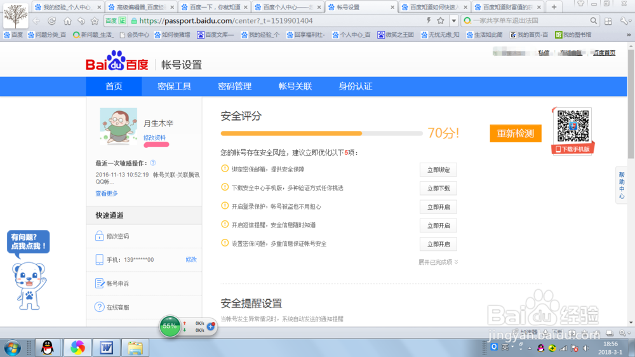Open the 我的图书馆 bookmark
The width and height of the screenshot is (635, 357).
pyautogui.click(x=573, y=35)
